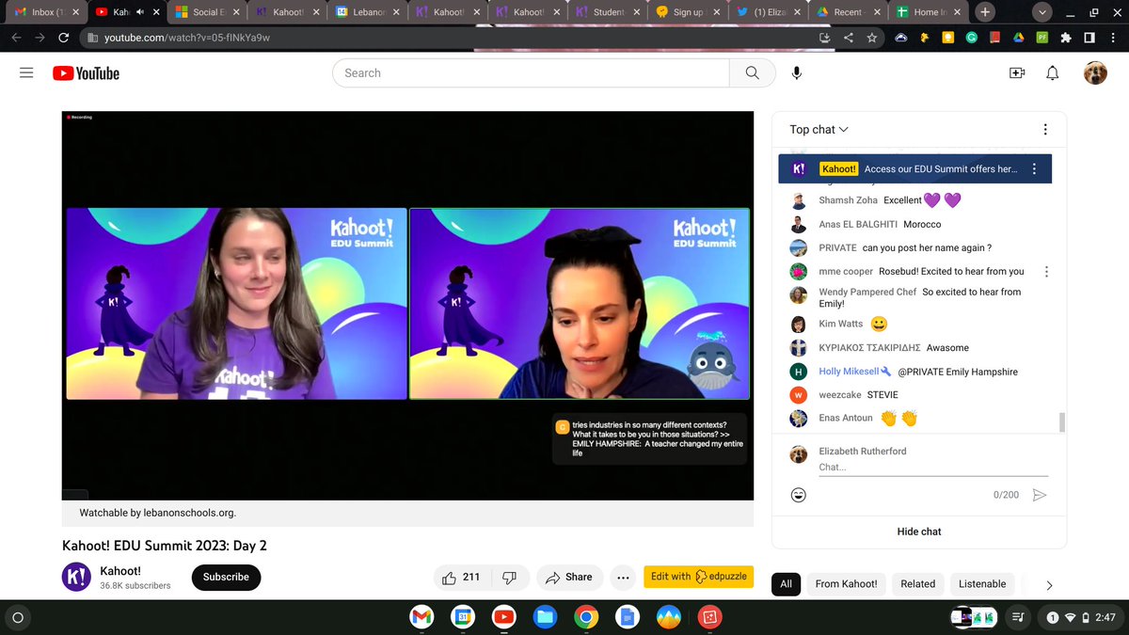This screenshot has width=1129, height=635.
Task: Switch to the Sign up tab
Action: click(688, 12)
